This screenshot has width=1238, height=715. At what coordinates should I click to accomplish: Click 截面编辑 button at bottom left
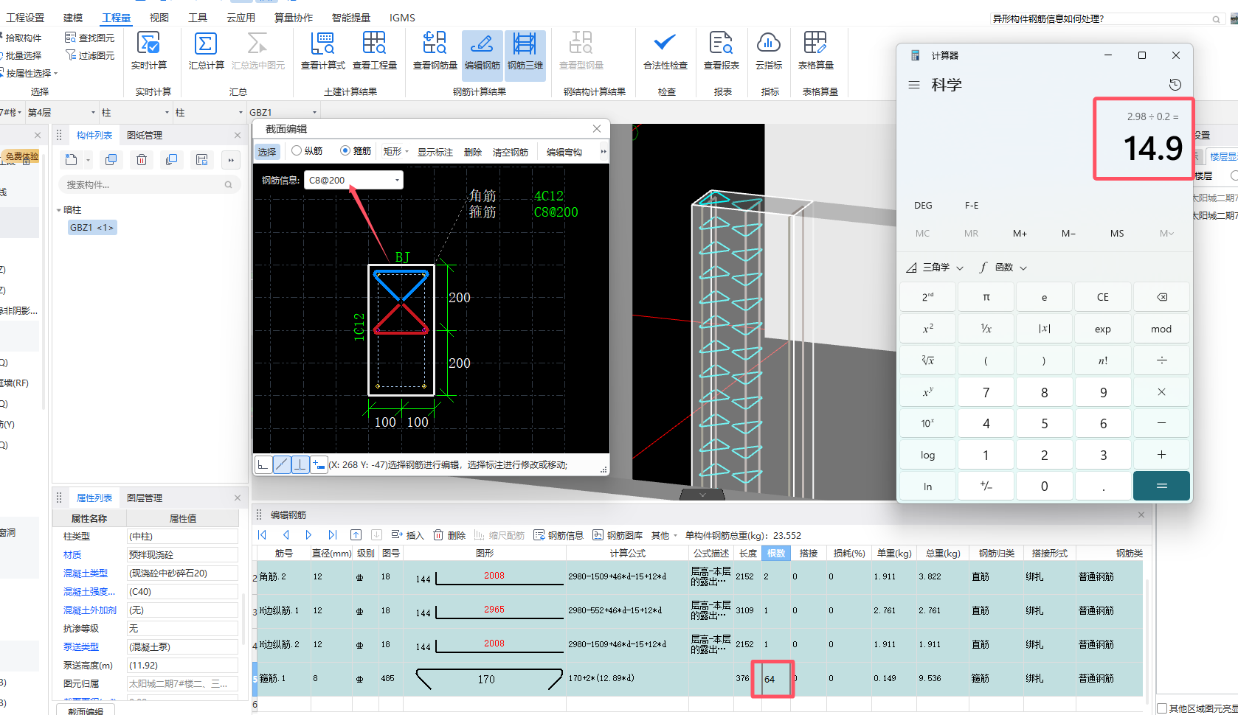[x=86, y=711]
